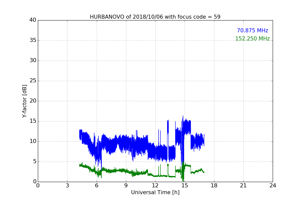Click x-axis tick label '21'
Image resolution: width=303 pixels, height=202 pixels.
click(x=243, y=186)
